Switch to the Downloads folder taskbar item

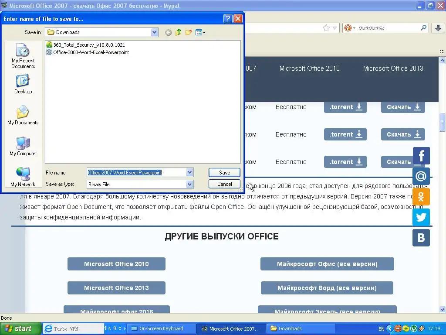pos(301,329)
